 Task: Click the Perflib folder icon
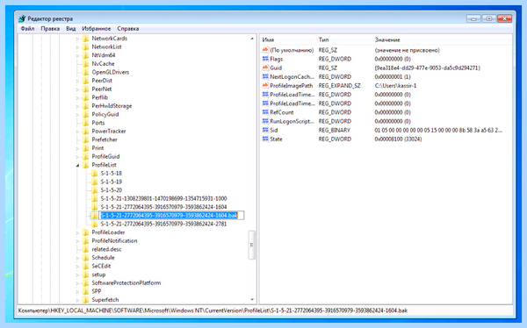[86, 97]
